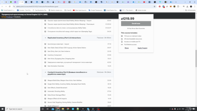Click video icon beside Item Animation Overrides
Image resolution: width=197 pixels, height=111 pixels.
45,66
